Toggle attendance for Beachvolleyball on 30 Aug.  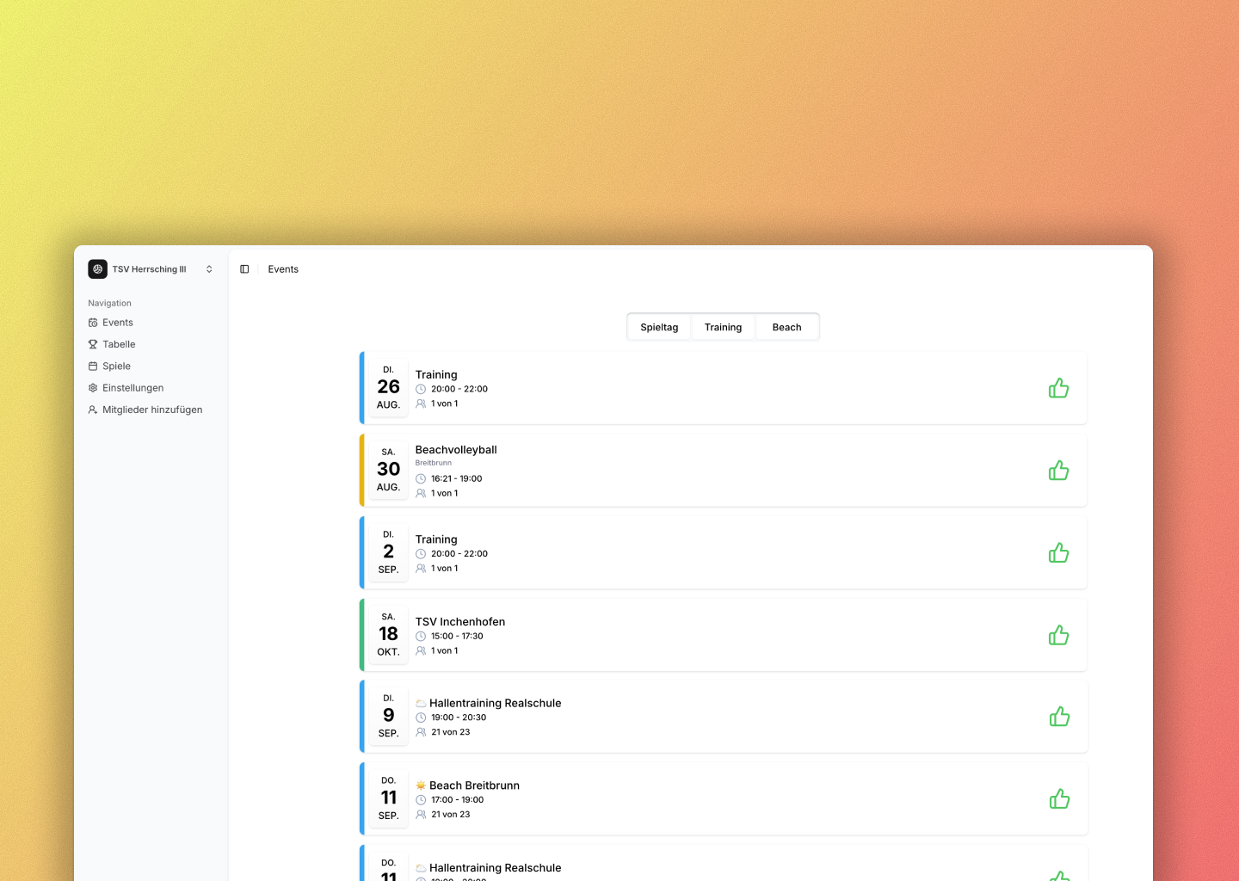point(1058,471)
